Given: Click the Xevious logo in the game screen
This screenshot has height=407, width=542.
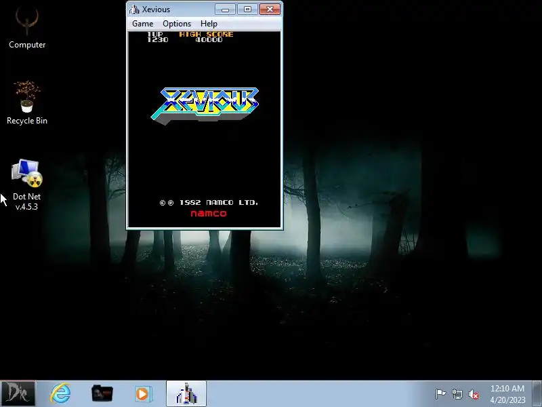Looking at the screenshot, I should [205, 106].
